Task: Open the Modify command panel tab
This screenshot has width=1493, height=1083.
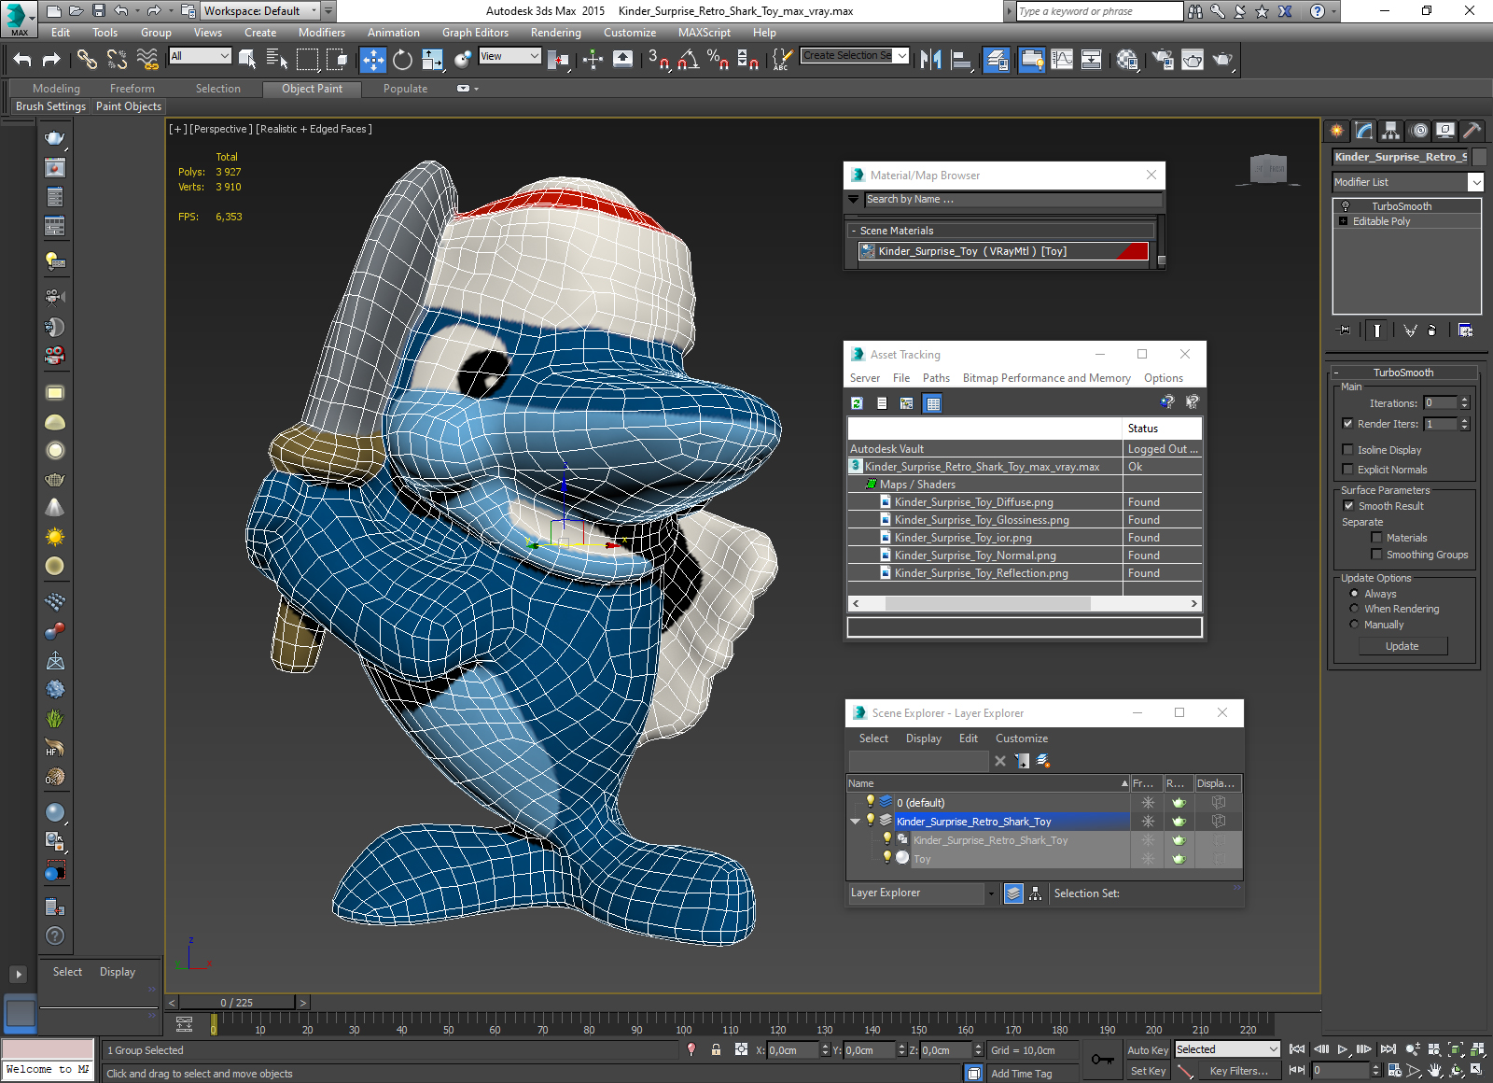Action: (1364, 131)
